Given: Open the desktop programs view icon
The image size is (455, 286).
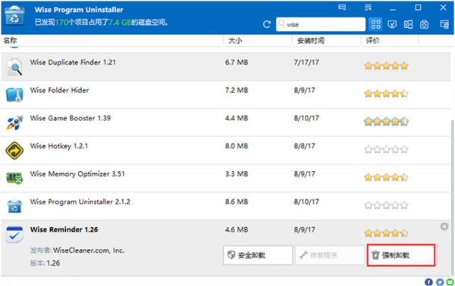Looking at the screenshot, I should pyautogui.click(x=392, y=24).
